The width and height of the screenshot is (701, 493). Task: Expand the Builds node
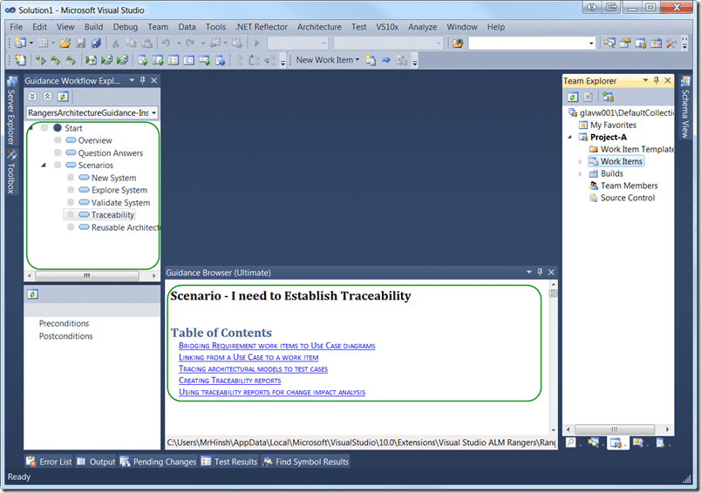tap(581, 173)
